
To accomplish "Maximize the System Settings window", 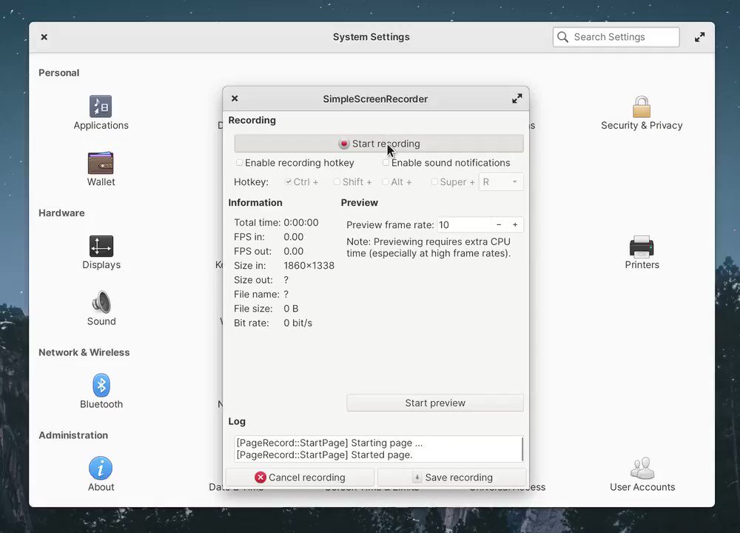I will [699, 37].
